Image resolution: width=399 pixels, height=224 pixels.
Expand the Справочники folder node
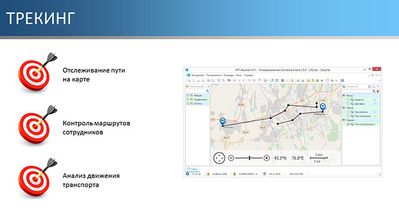tap(188, 100)
